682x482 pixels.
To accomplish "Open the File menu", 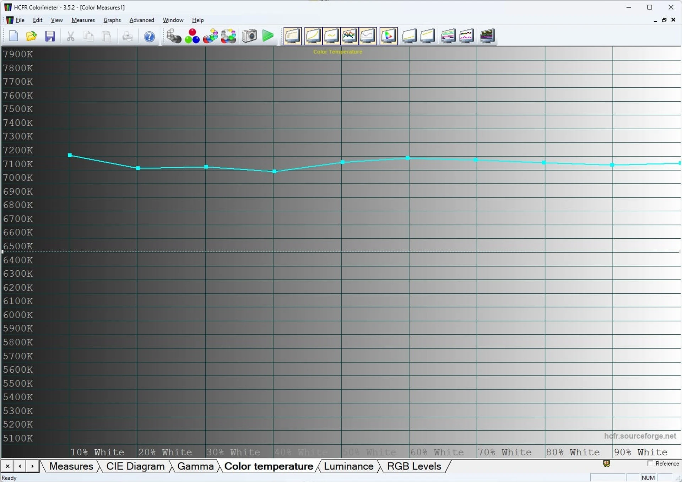I will (20, 20).
